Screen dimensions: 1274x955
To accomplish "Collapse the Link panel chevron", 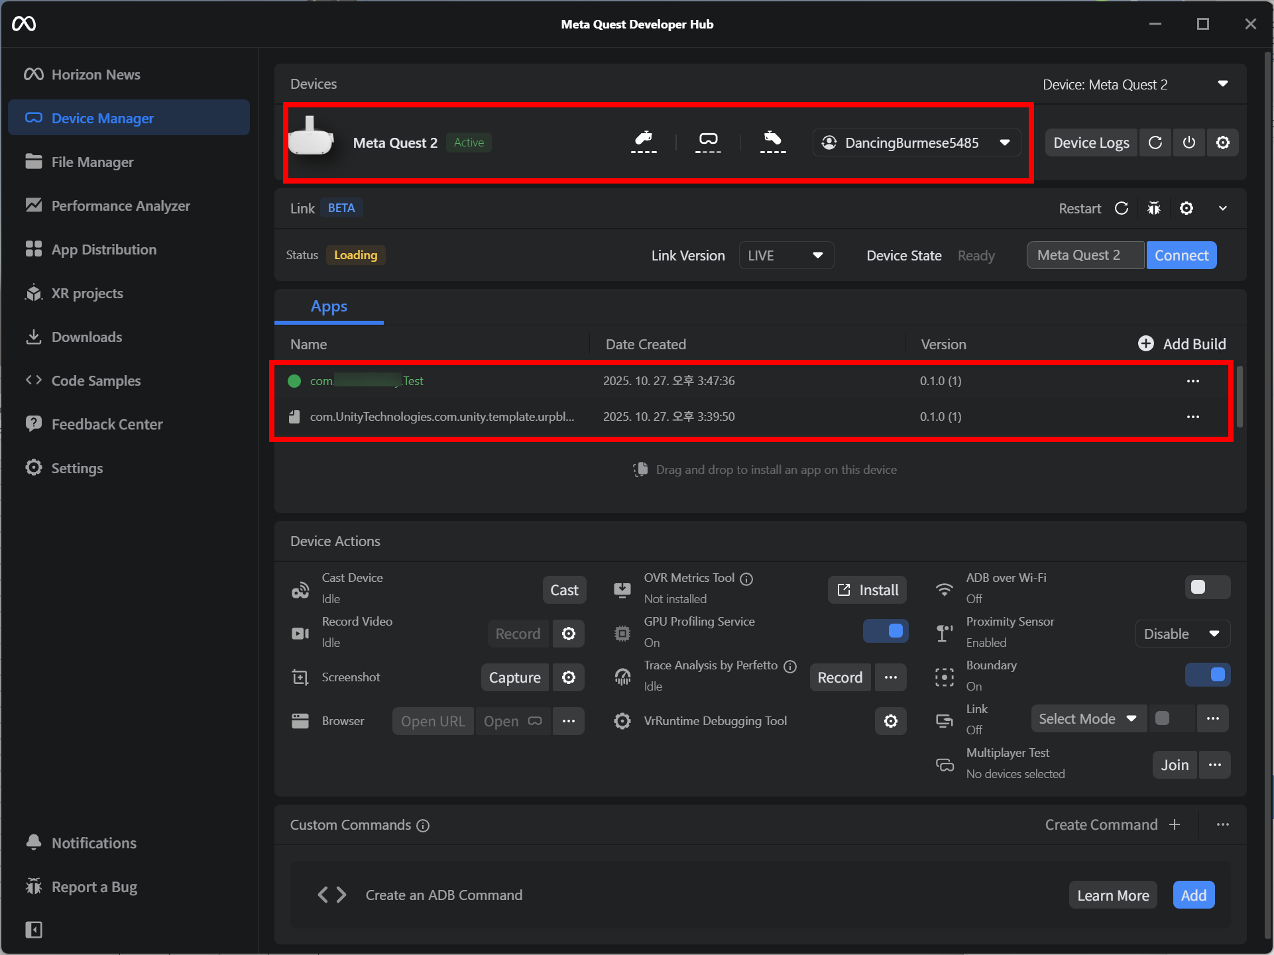I will pos(1223,208).
